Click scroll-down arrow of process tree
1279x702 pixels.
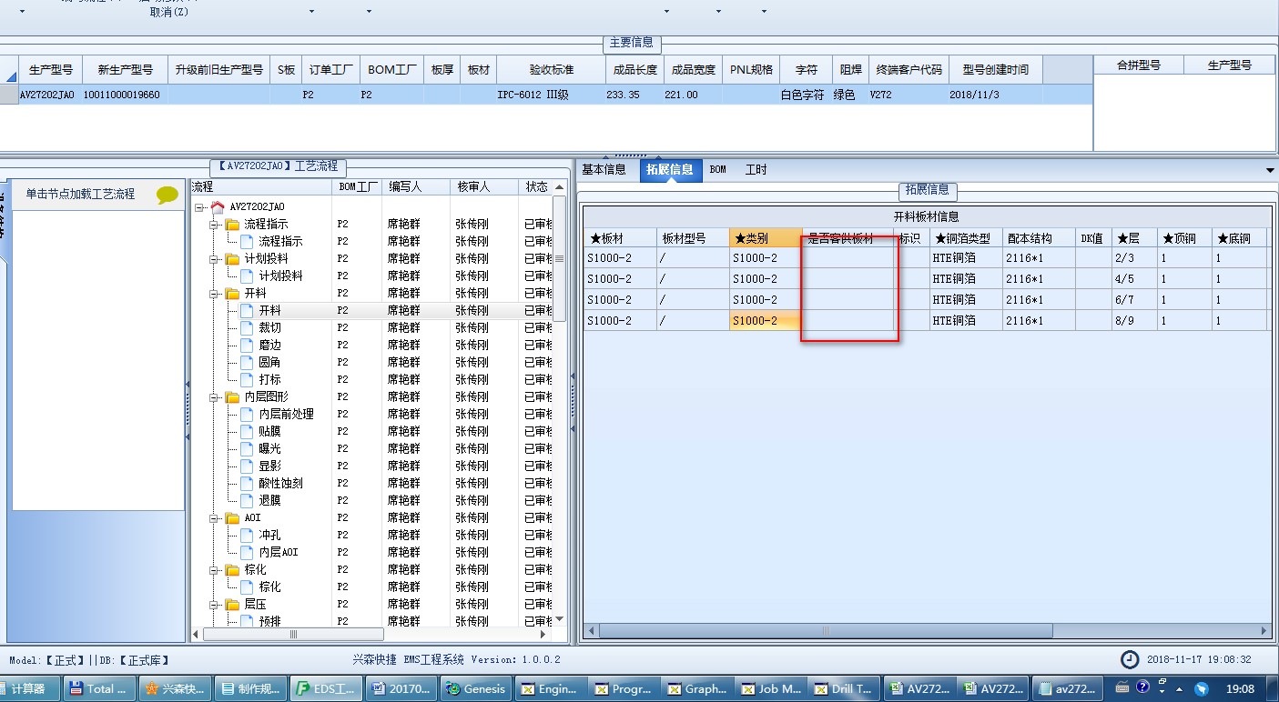[560, 619]
